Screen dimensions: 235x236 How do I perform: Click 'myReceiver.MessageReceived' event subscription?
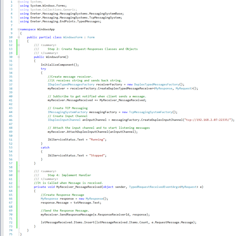point(70,100)
